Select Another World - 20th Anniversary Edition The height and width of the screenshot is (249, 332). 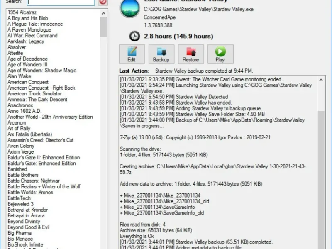[50, 117]
